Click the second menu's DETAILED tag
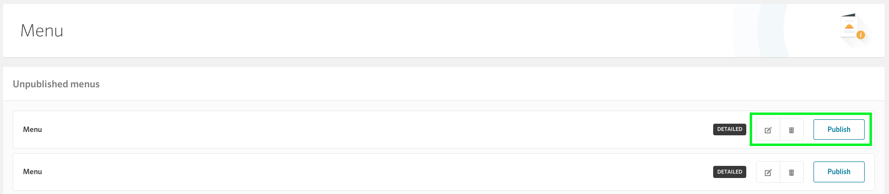Viewport: 889px width, 194px height. [x=730, y=172]
